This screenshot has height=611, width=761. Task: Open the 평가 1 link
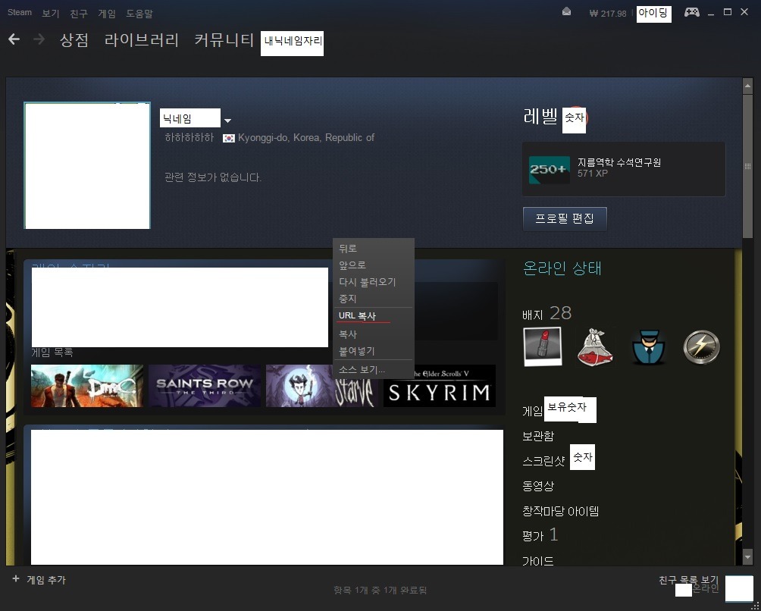tap(540, 535)
